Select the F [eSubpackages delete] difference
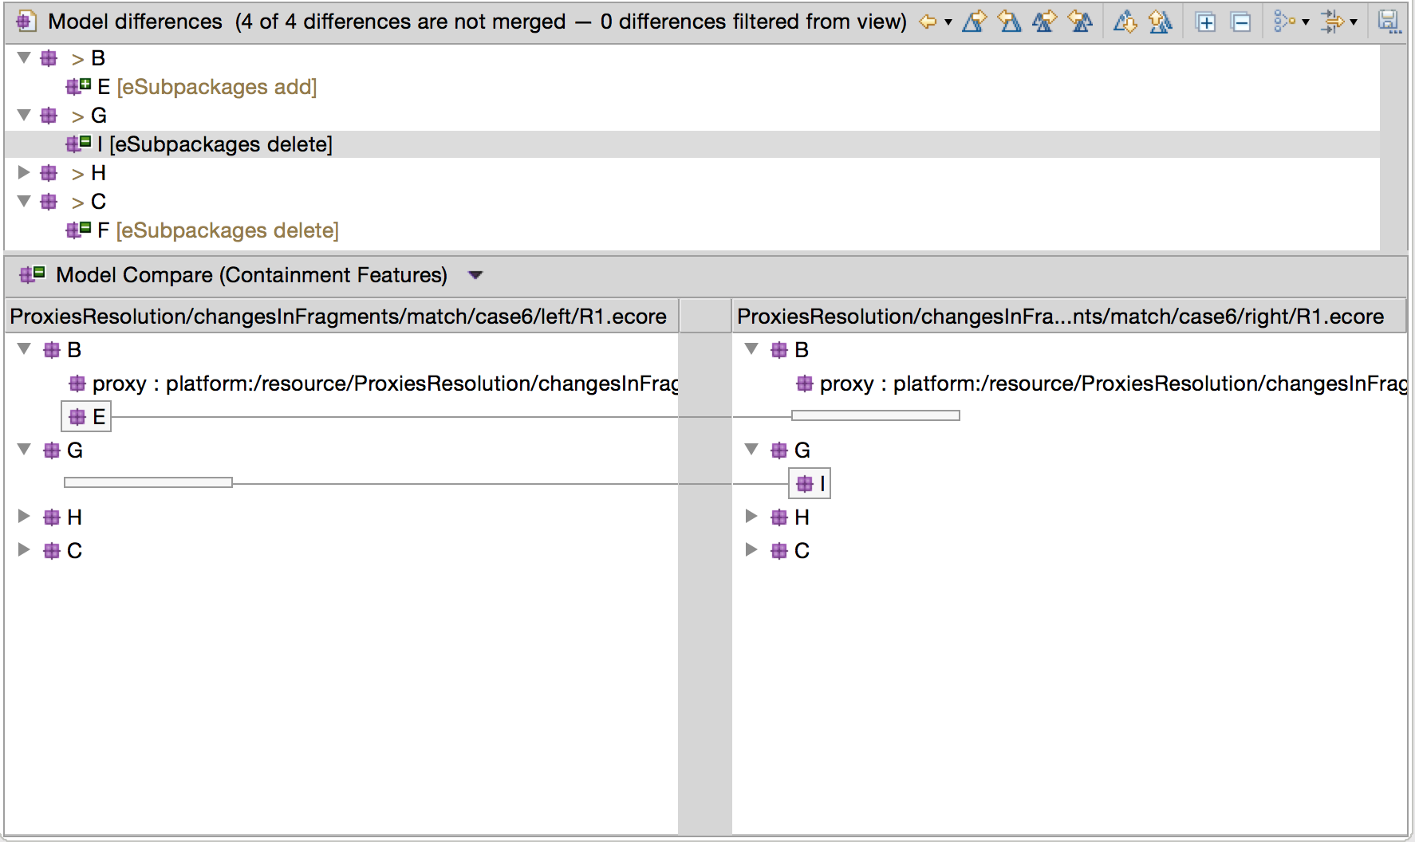This screenshot has height=842, width=1415. point(217,230)
